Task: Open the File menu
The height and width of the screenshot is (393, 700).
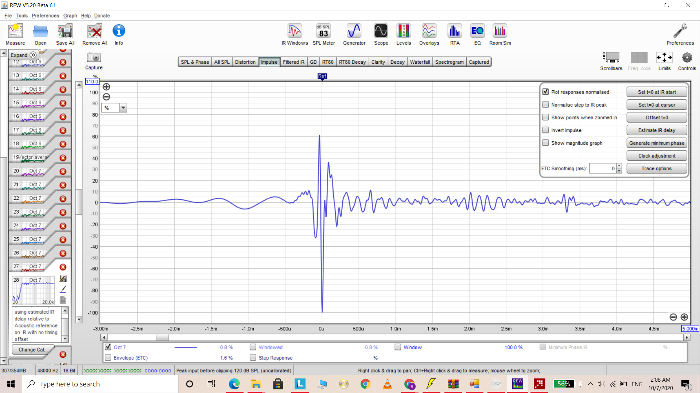Action: [8, 16]
